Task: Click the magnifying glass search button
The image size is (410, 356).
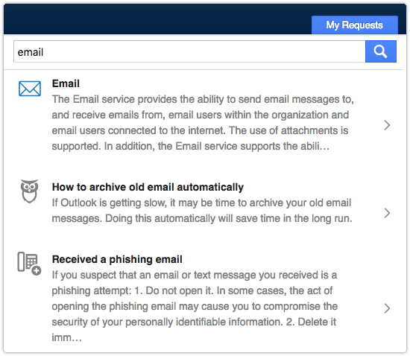Action: point(380,51)
